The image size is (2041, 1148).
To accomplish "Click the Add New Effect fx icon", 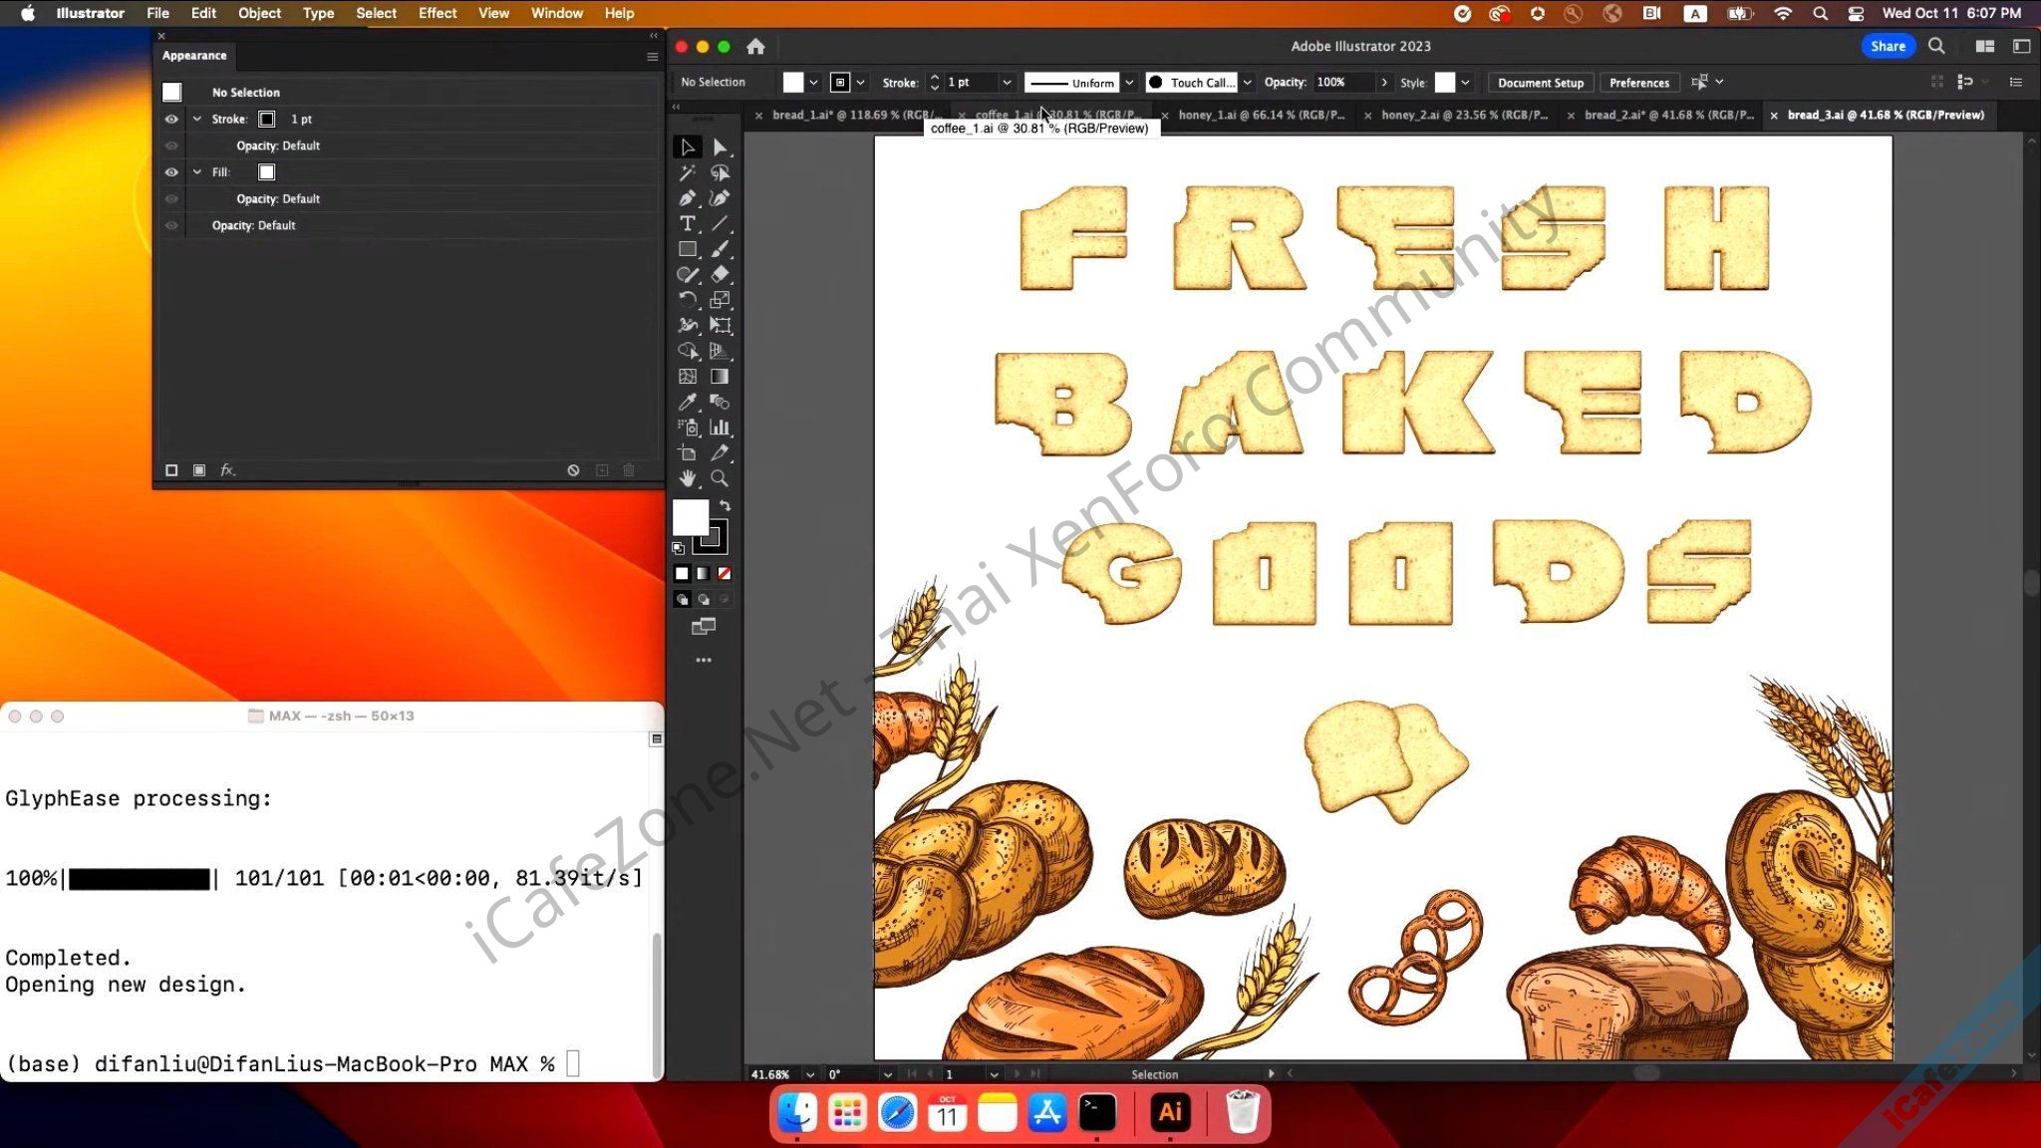I will [x=227, y=470].
